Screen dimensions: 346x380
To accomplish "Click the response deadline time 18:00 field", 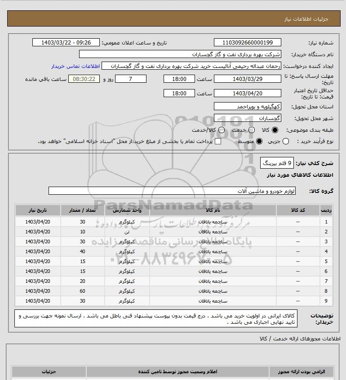I will pos(179,79).
